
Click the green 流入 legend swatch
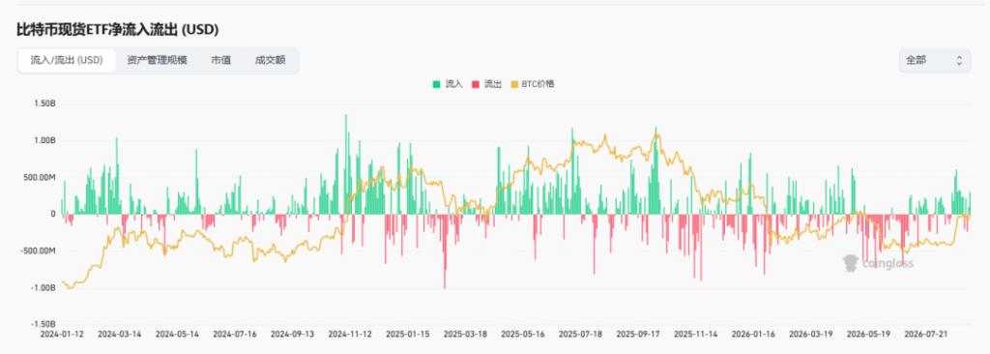coord(436,83)
